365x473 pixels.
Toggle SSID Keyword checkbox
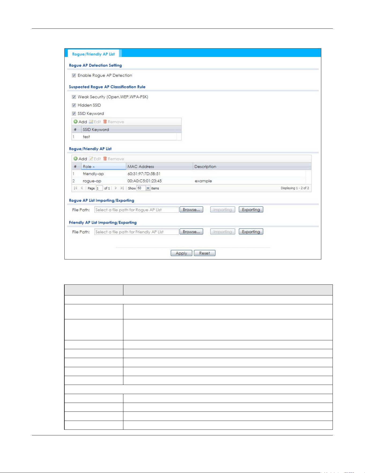click(74, 114)
